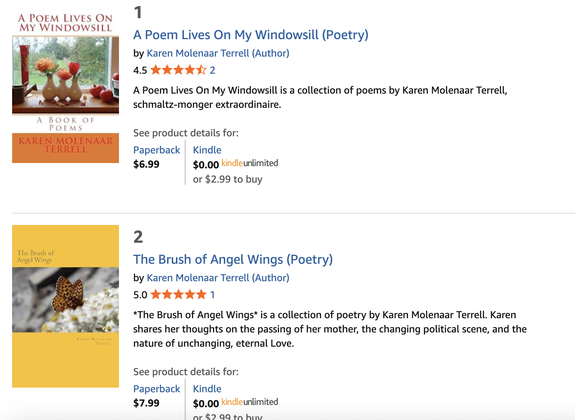This screenshot has width=575, height=420.
Task: Click kindleunlimited logo for Angel Wings book
Action: tap(250, 402)
